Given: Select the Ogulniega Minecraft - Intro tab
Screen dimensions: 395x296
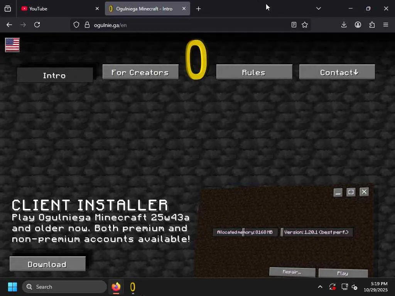Looking at the screenshot, I should pyautogui.click(x=147, y=8).
